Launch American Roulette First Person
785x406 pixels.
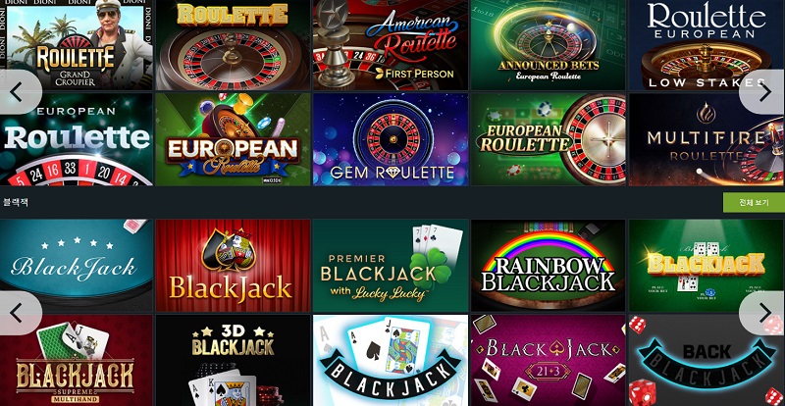[x=391, y=45]
